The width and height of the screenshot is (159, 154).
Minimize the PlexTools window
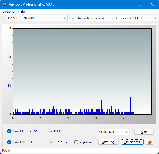[x=127, y=4]
